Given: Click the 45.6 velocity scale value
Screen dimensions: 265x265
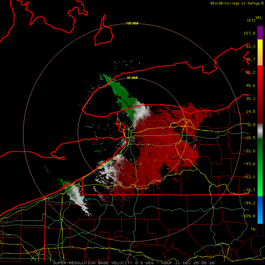Looking at the screenshot, I should pyautogui.click(x=251, y=85).
